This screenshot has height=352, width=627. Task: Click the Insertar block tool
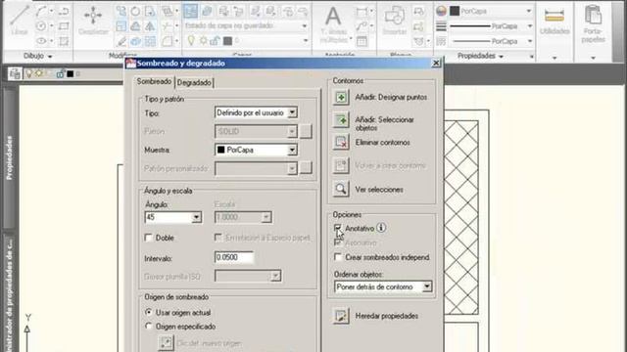pyautogui.click(x=394, y=20)
